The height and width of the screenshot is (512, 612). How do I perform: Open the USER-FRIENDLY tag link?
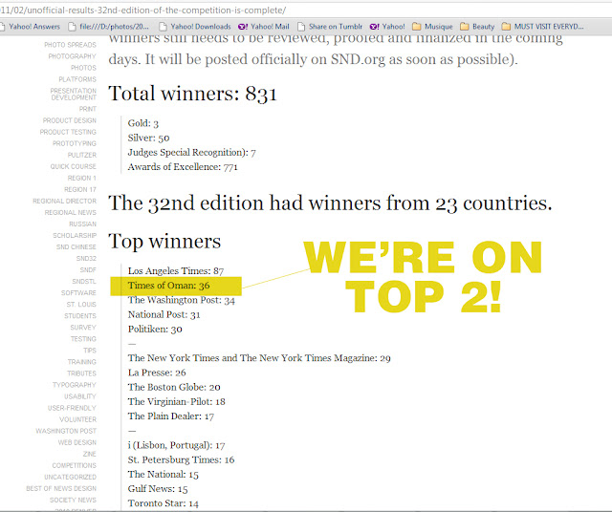pyautogui.click(x=72, y=408)
